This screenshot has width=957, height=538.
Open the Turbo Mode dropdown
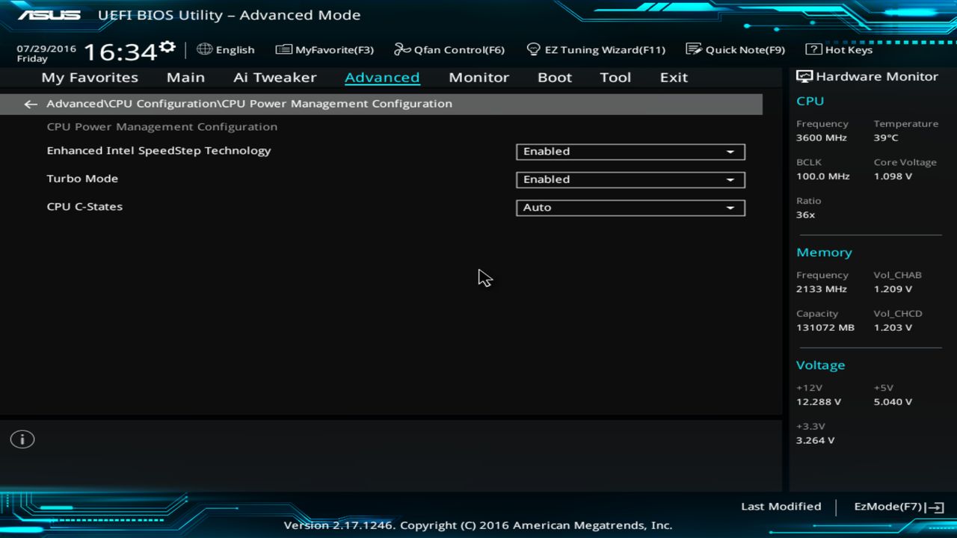click(x=729, y=179)
